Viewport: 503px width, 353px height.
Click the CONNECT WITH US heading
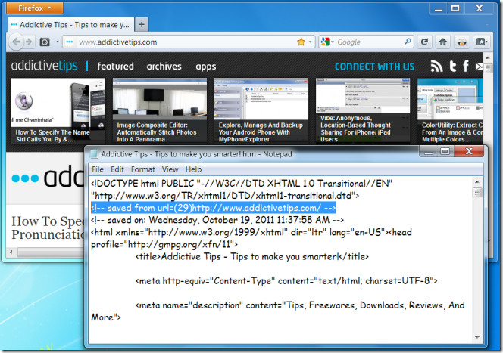point(374,67)
